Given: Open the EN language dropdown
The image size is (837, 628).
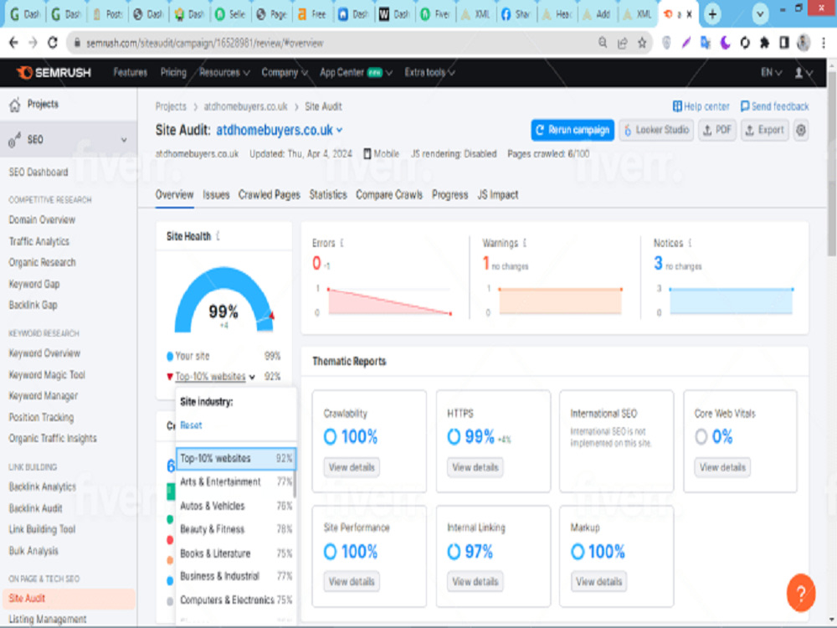Looking at the screenshot, I should point(772,73).
